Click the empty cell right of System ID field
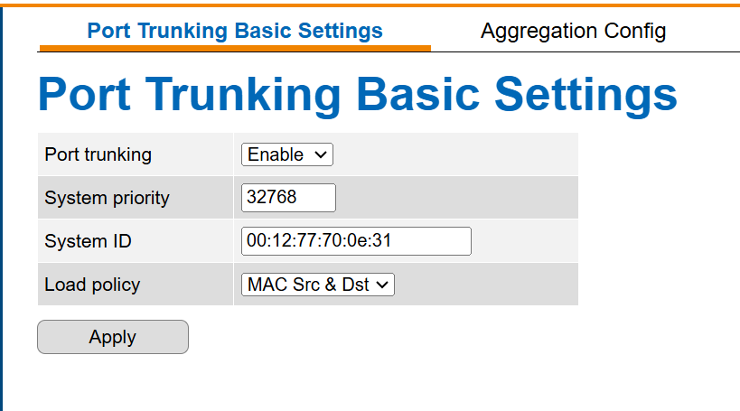Viewport: 740px width, 411px height. 525,241
